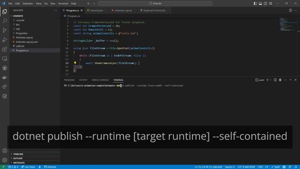300x169 pixels.
Task: Open the Extensions view
Action: (5, 49)
